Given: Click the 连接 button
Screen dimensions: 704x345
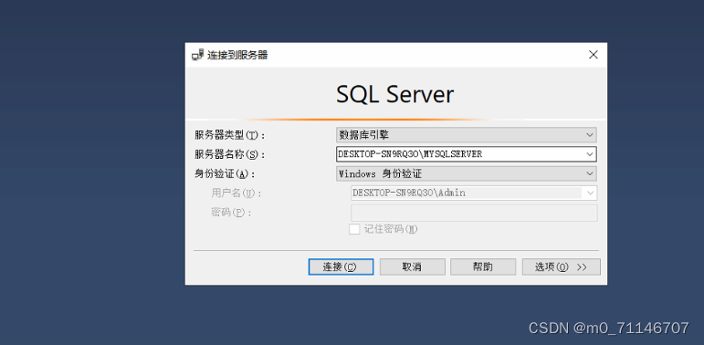Looking at the screenshot, I should tap(341, 267).
